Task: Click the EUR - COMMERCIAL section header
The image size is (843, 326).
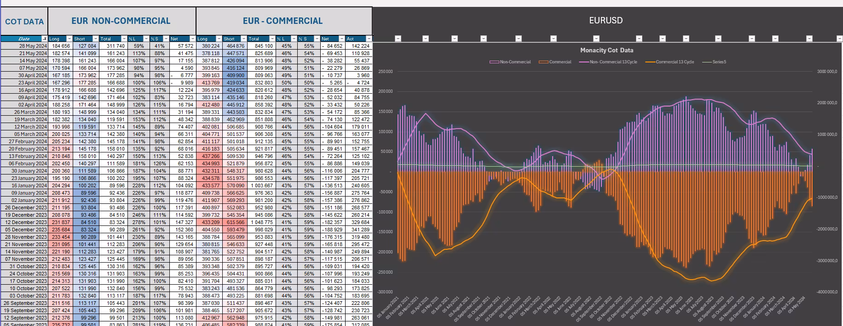Action: click(283, 21)
